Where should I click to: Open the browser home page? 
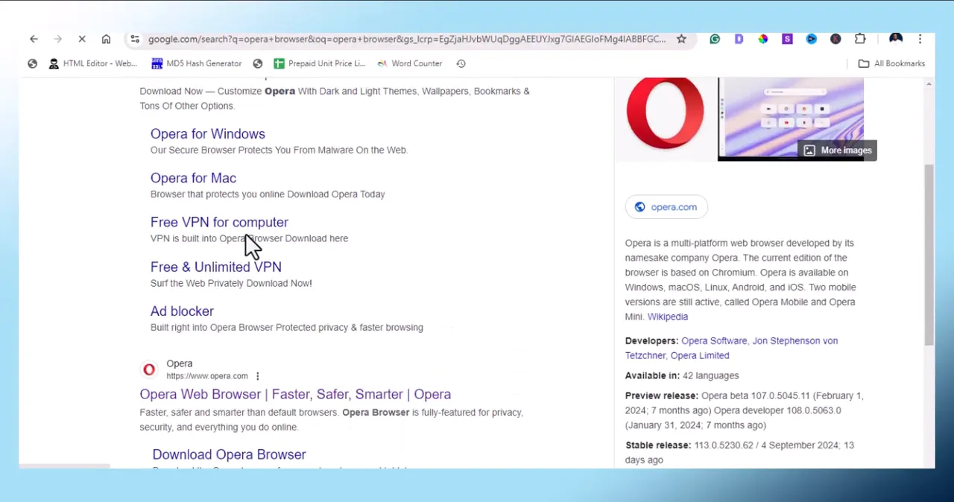point(106,39)
